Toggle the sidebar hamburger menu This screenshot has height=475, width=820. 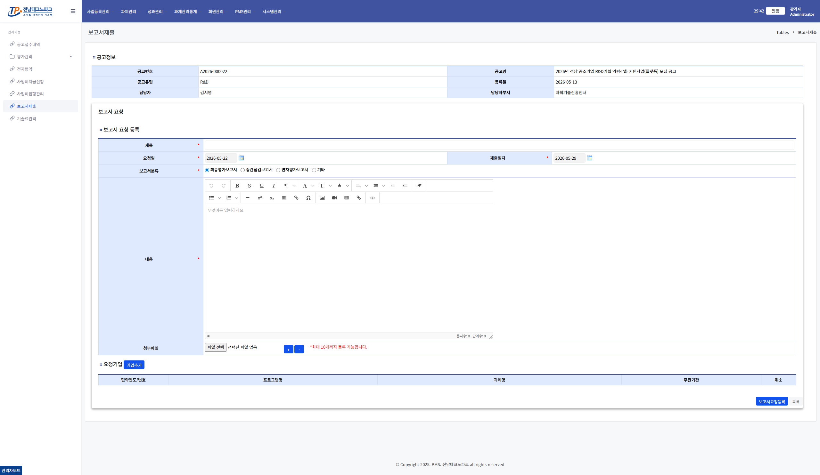[x=73, y=11]
